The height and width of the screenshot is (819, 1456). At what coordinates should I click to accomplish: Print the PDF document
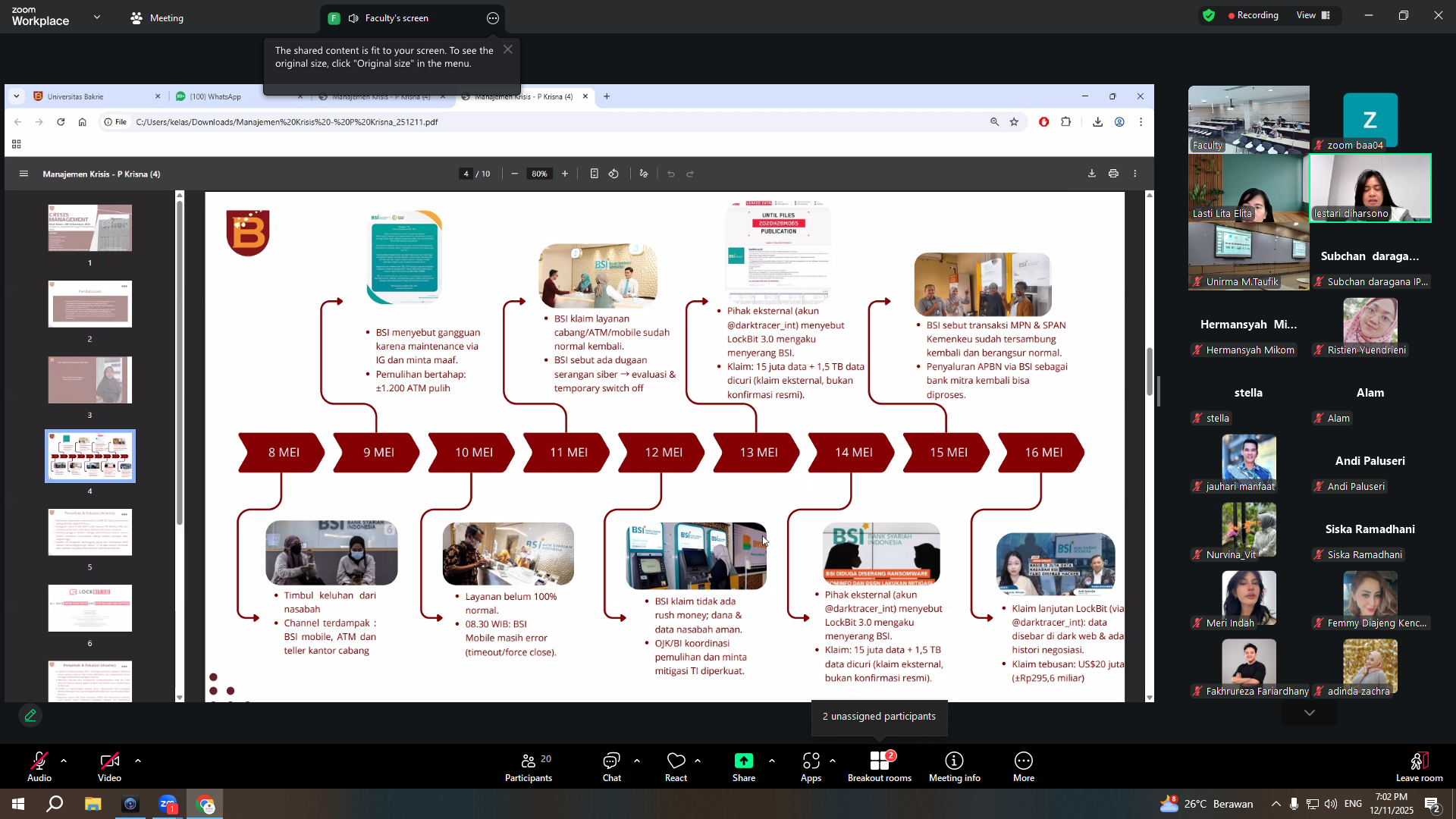(x=1113, y=174)
